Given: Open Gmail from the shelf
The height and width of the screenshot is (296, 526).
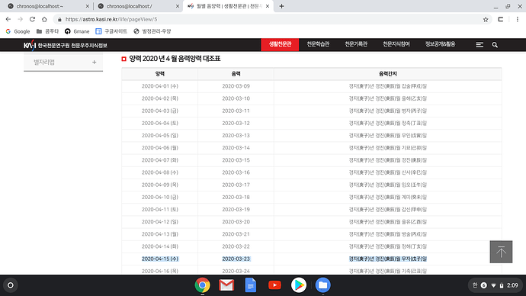Looking at the screenshot, I should (226, 285).
